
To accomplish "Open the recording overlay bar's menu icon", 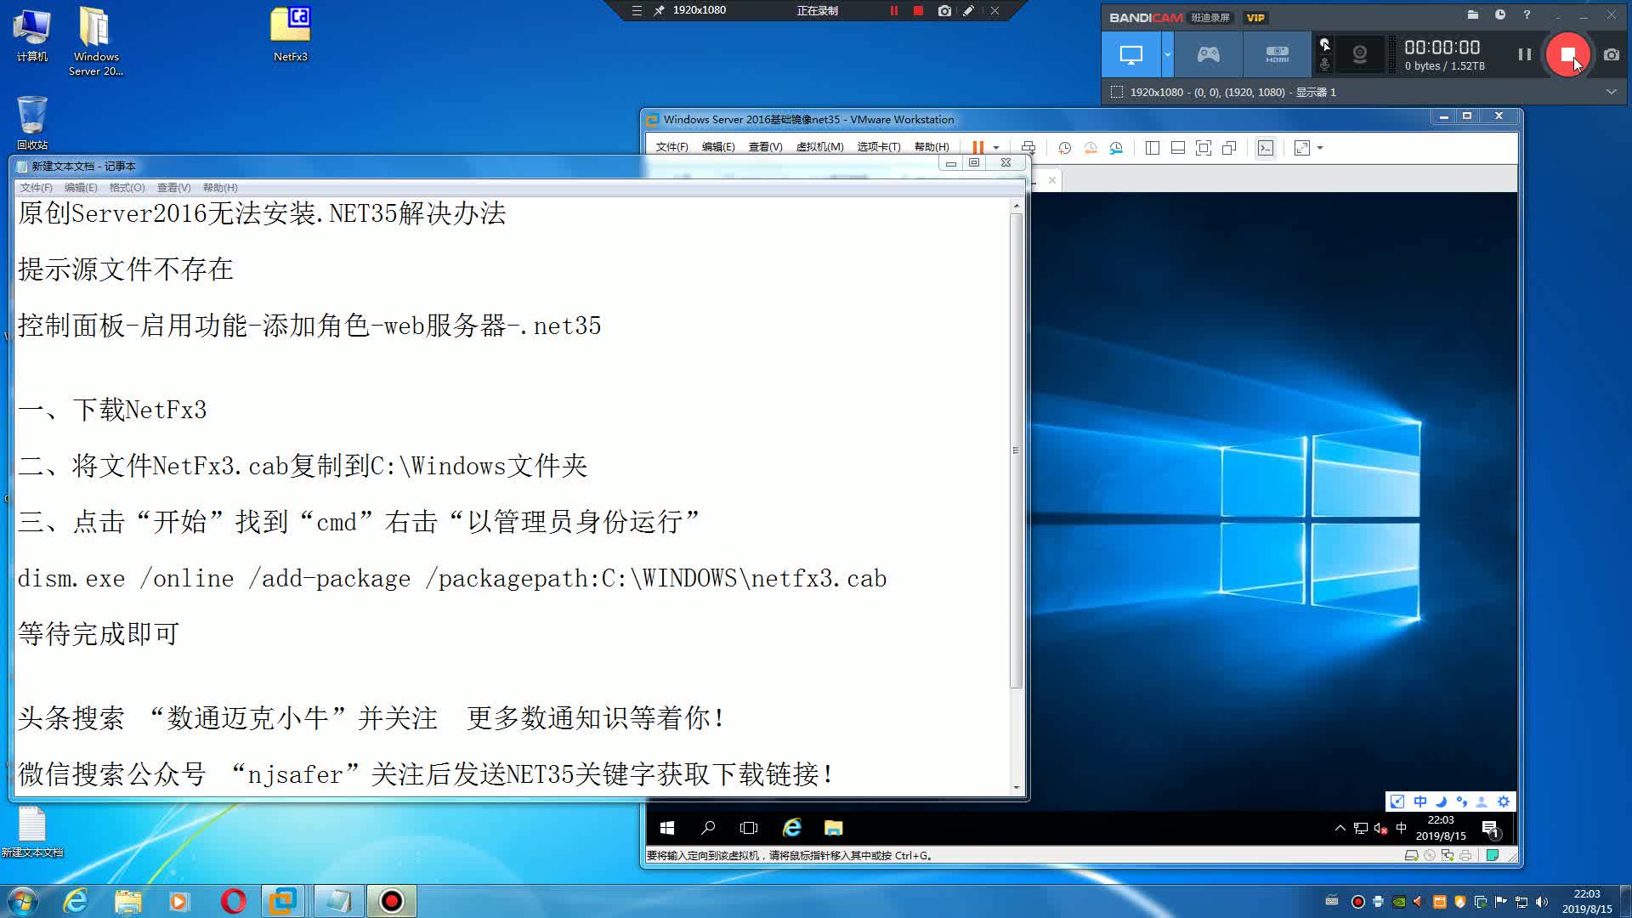I will point(637,11).
